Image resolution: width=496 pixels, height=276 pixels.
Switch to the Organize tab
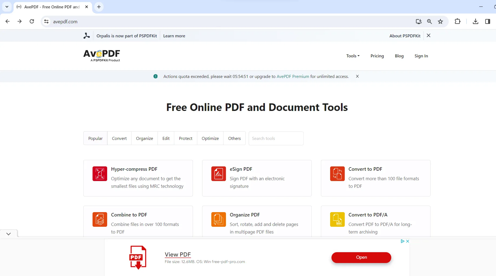pos(144,138)
